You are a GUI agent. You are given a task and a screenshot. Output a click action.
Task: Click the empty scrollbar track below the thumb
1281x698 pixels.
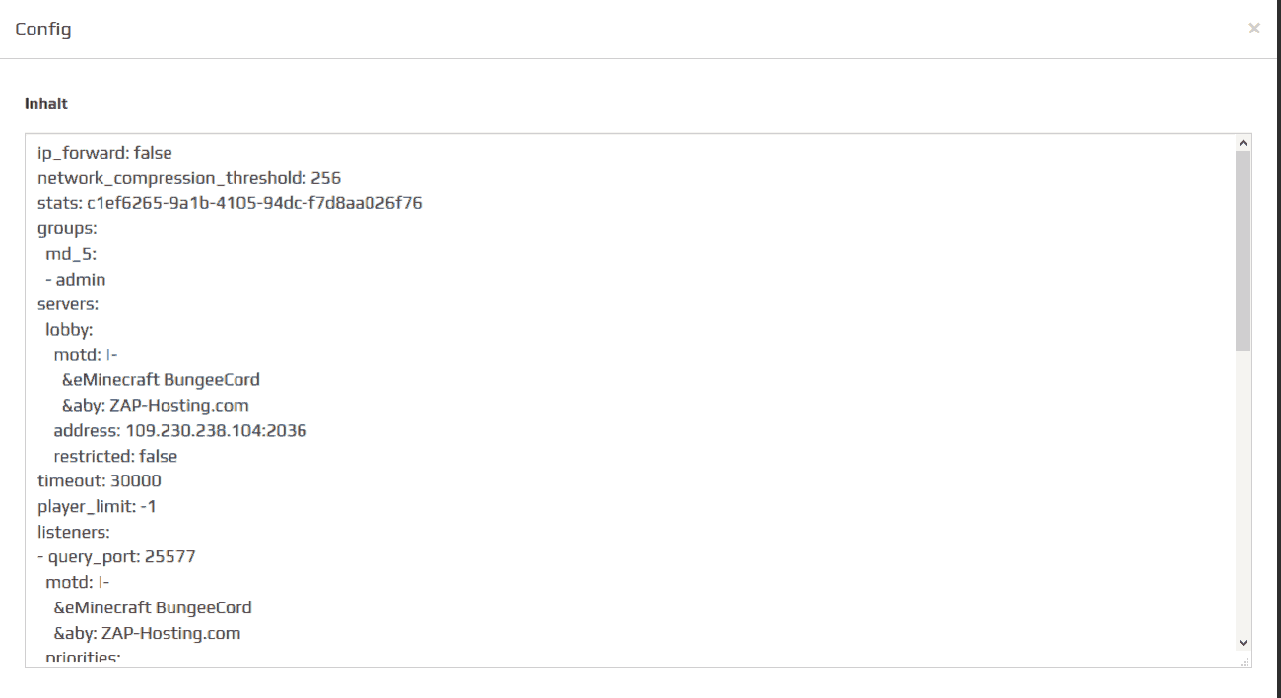pos(1243,492)
